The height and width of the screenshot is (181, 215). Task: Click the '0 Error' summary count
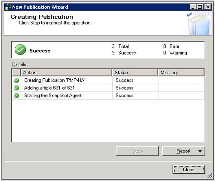coord(171,46)
